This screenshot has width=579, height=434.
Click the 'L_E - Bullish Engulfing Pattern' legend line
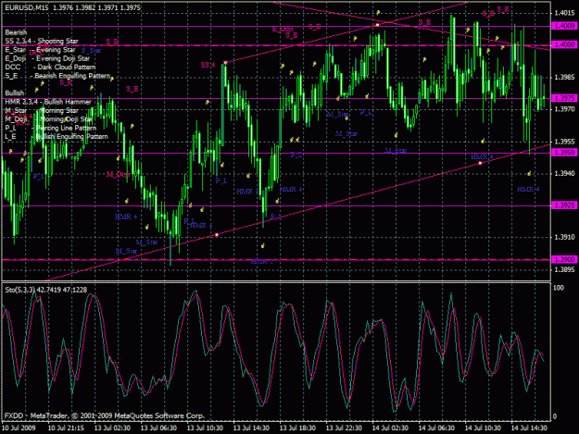coord(57,136)
